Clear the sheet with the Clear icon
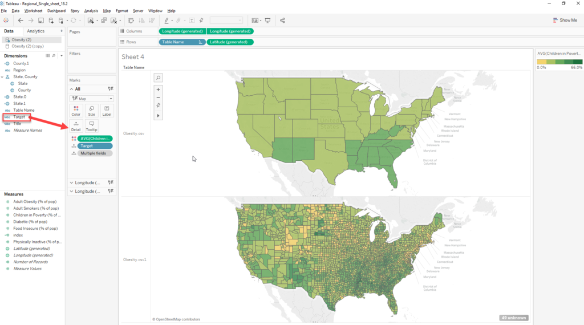Screen dimensions: 584x325 tap(114, 21)
